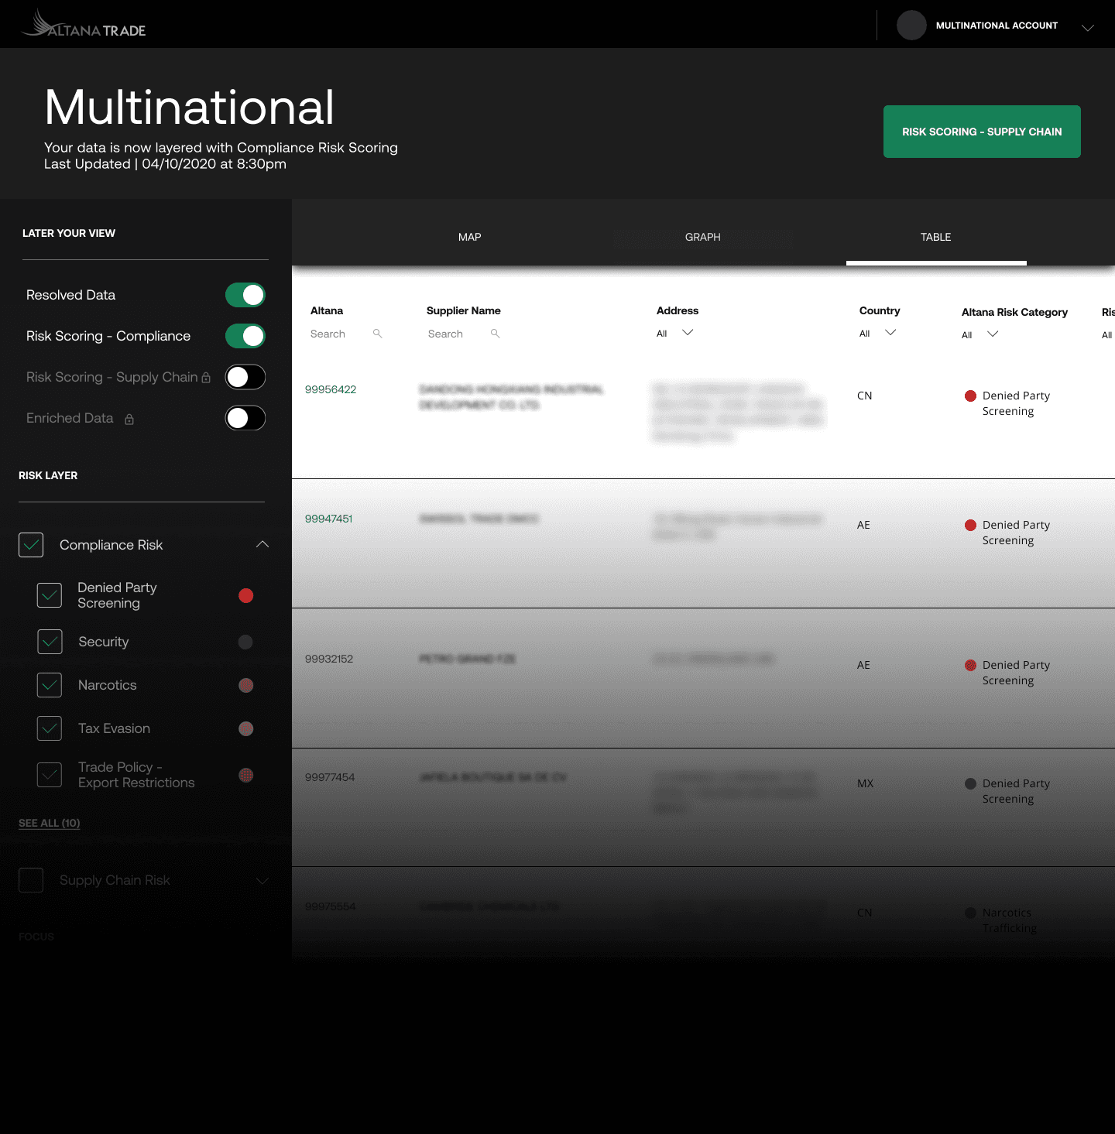This screenshot has height=1134, width=1115.
Task: Open Altana ID 99956422 link
Action: click(331, 389)
